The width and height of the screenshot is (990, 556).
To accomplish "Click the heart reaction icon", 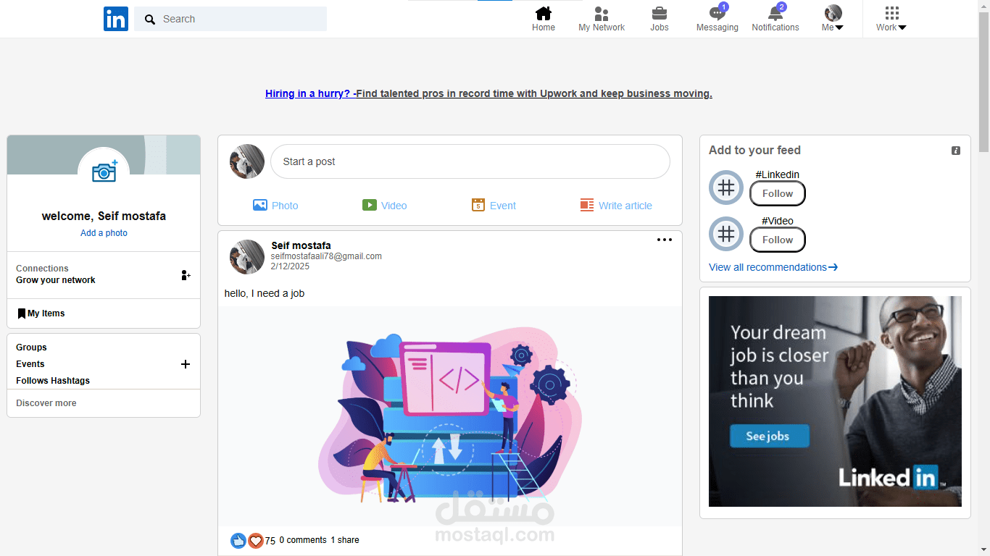I will pyautogui.click(x=256, y=540).
